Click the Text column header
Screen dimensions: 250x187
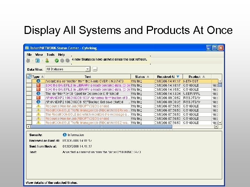(88, 77)
